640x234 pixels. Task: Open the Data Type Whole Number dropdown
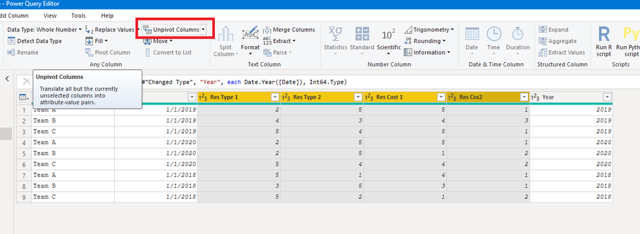(x=44, y=29)
